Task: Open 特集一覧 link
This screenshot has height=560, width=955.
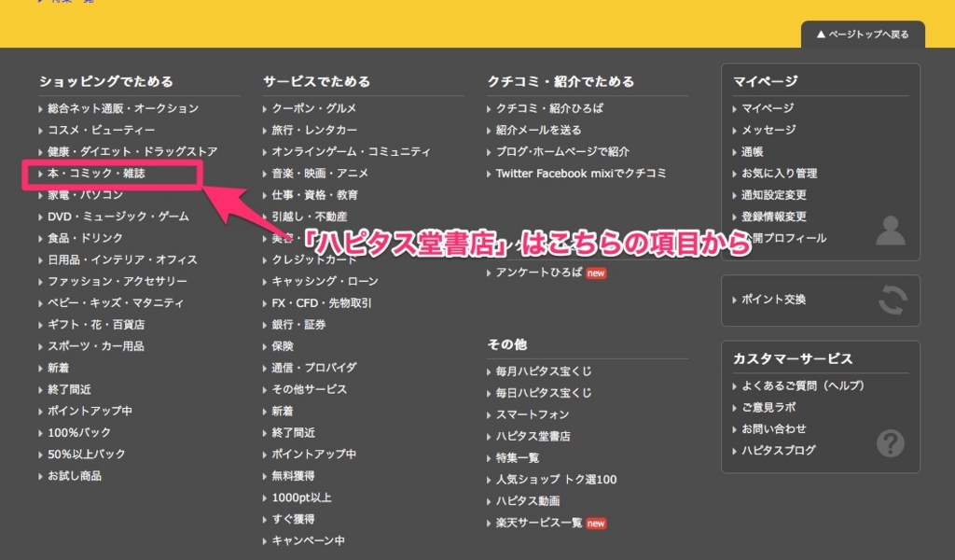Action: click(x=517, y=457)
